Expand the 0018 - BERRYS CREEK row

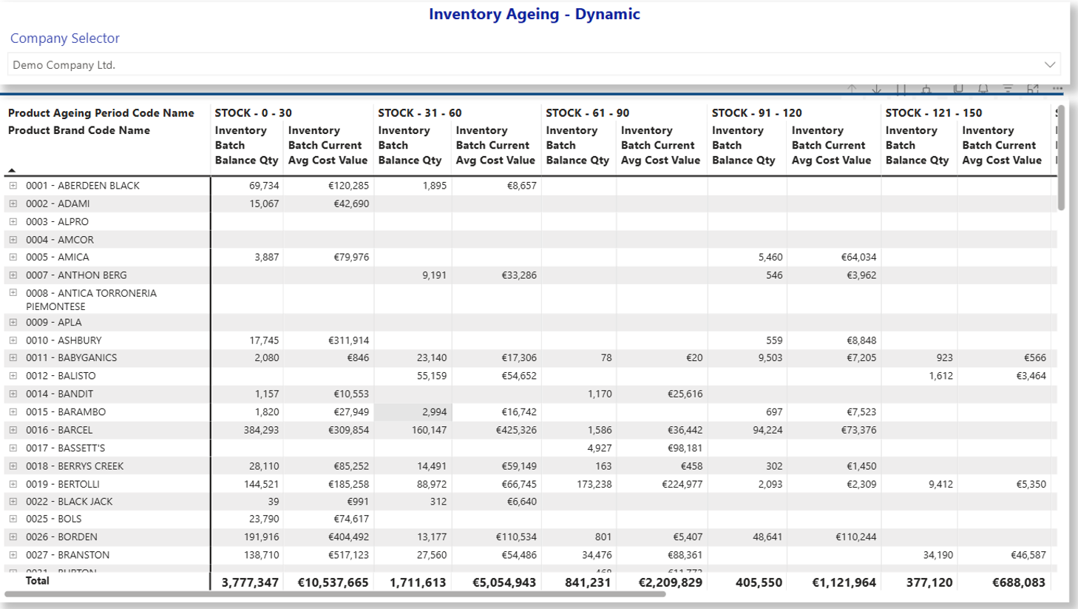pos(13,466)
